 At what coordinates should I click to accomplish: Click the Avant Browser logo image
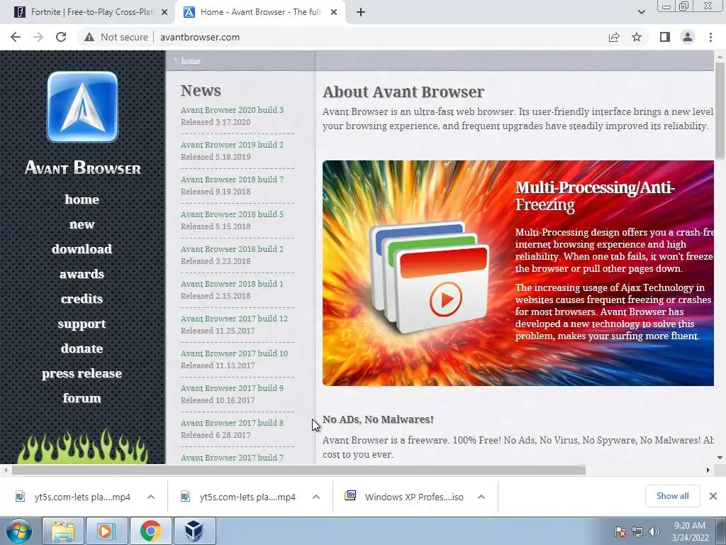pyautogui.click(x=82, y=107)
